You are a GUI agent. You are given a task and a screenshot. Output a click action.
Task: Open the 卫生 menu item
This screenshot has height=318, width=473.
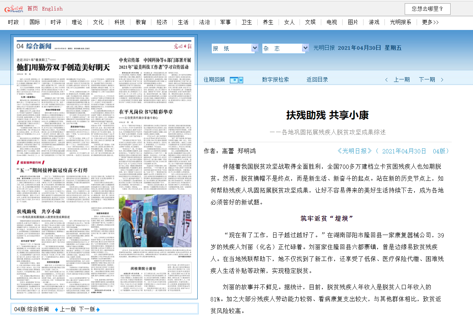coord(246,22)
